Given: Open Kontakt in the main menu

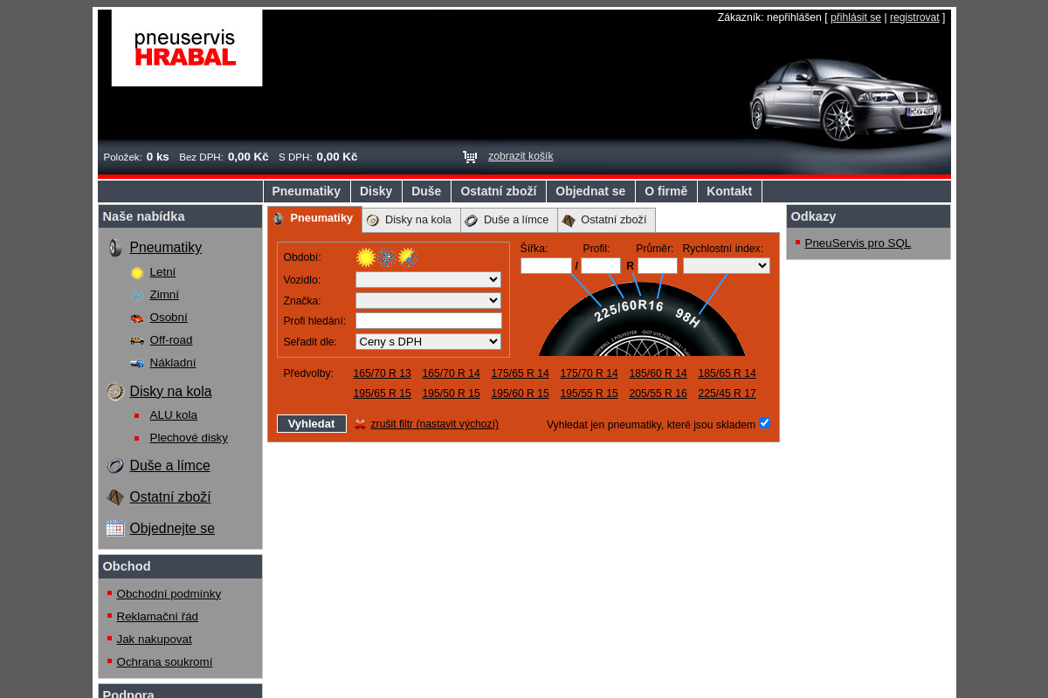Looking at the screenshot, I should tap(729, 191).
